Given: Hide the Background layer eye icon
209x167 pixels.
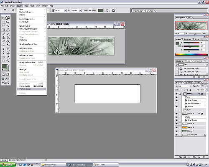Looking at the screenshot, I should coord(176,135).
